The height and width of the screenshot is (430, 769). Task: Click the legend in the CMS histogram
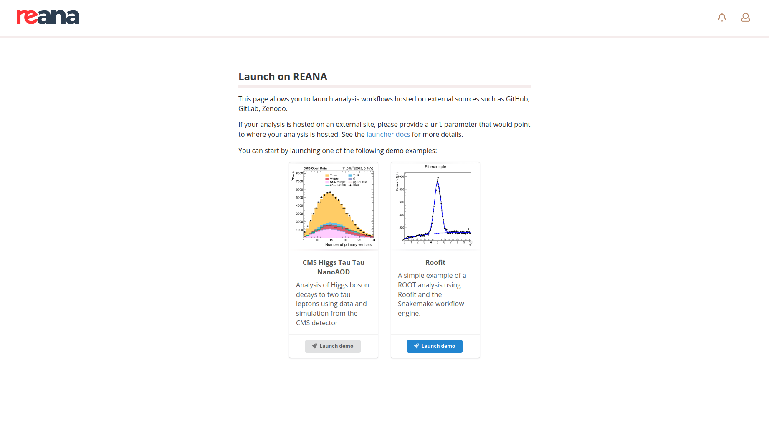point(346,180)
